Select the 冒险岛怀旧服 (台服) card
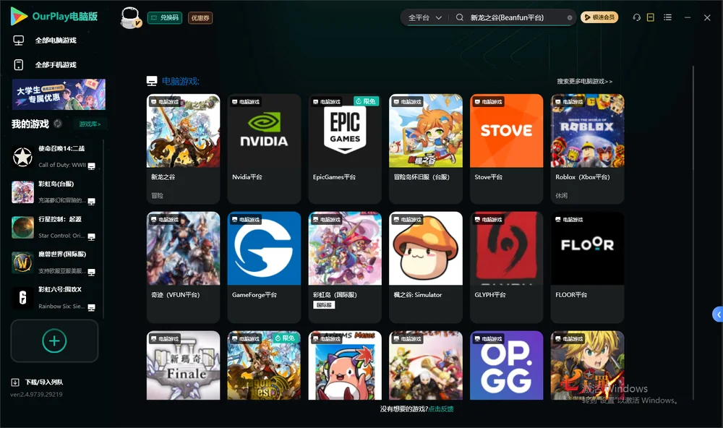 pos(426,148)
